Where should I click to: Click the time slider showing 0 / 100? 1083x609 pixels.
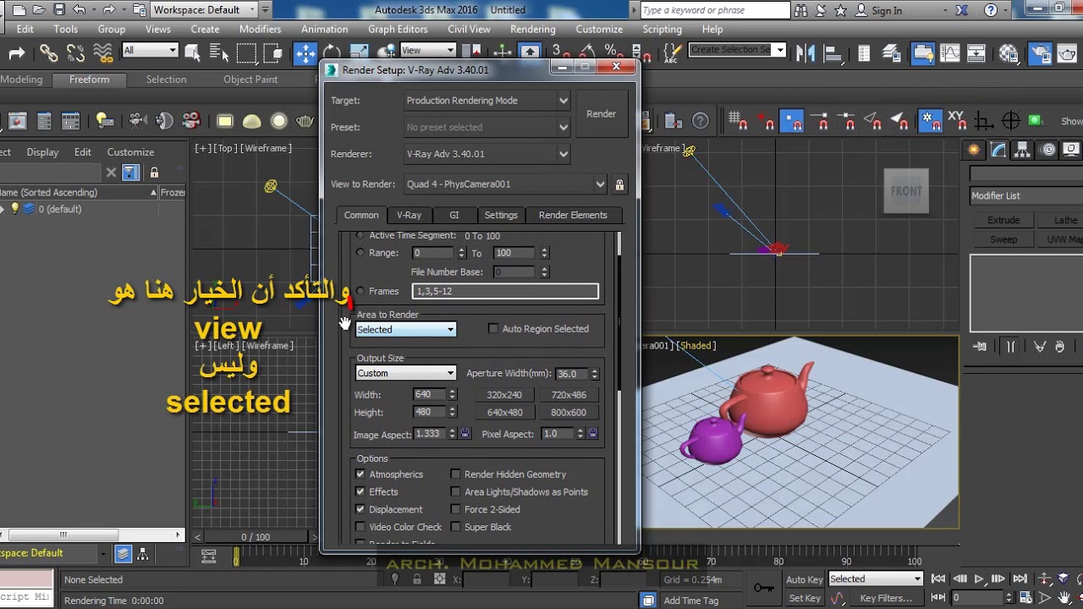tap(256, 537)
